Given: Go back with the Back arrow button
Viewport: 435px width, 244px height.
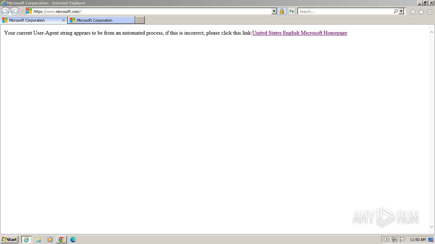Looking at the screenshot, I should point(5,11).
